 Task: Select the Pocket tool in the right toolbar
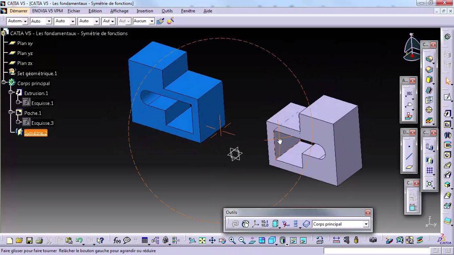point(448,124)
